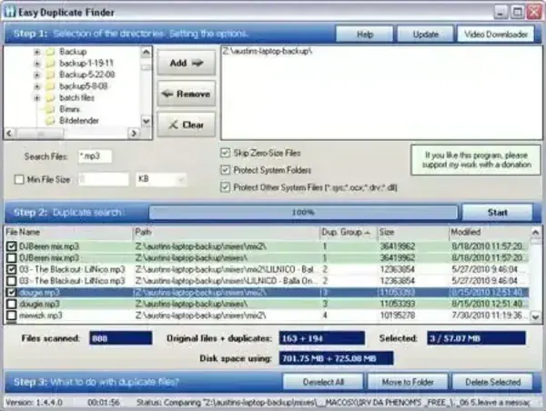Image resolution: width=546 pixels, height=411 pixels.
Task: Click the Backup-5-22-08 folder icon
Action: pos(50,75)
